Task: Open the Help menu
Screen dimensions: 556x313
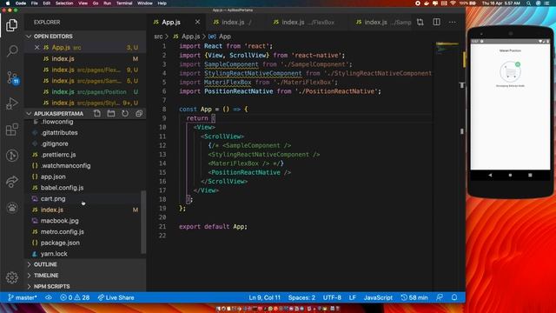Action: coord(162,3)
